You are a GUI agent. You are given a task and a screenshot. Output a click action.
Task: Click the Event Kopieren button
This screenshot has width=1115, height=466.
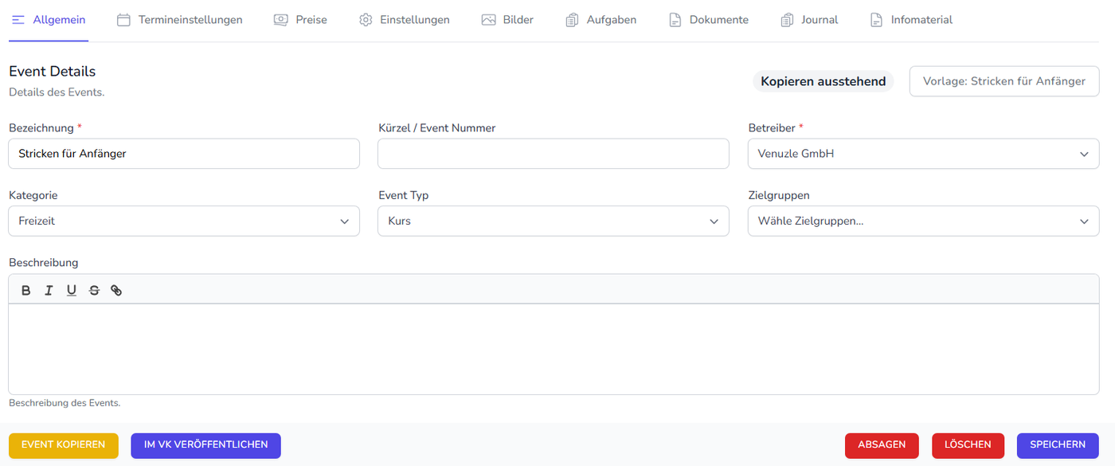click(x=63, y=445)
